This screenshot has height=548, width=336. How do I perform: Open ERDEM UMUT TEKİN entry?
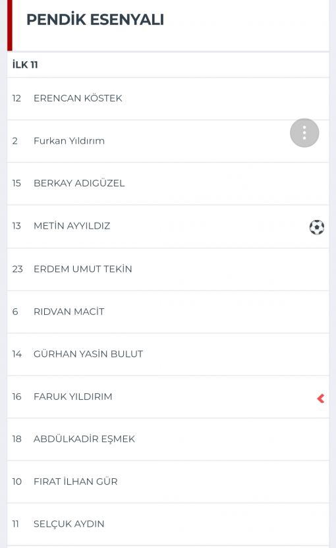click(x=168, y=269)
